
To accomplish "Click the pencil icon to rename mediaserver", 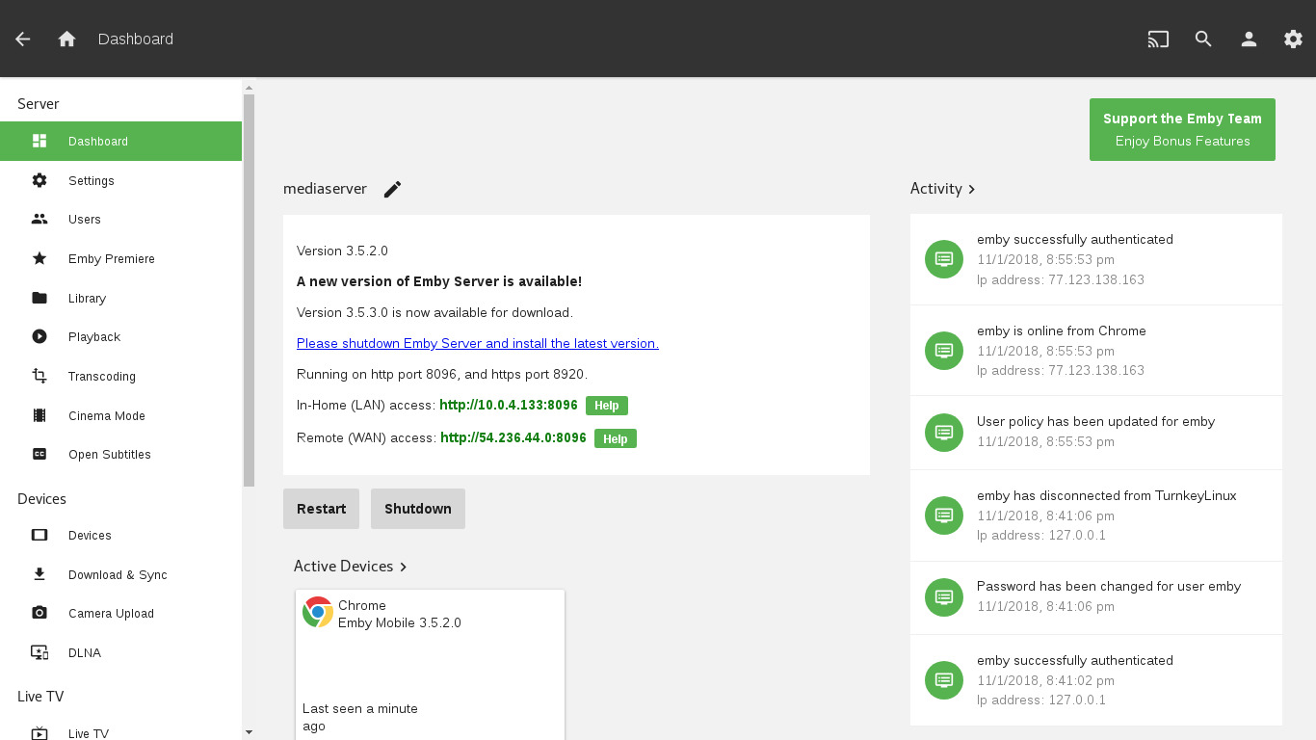I will click(x=392, y=190).
